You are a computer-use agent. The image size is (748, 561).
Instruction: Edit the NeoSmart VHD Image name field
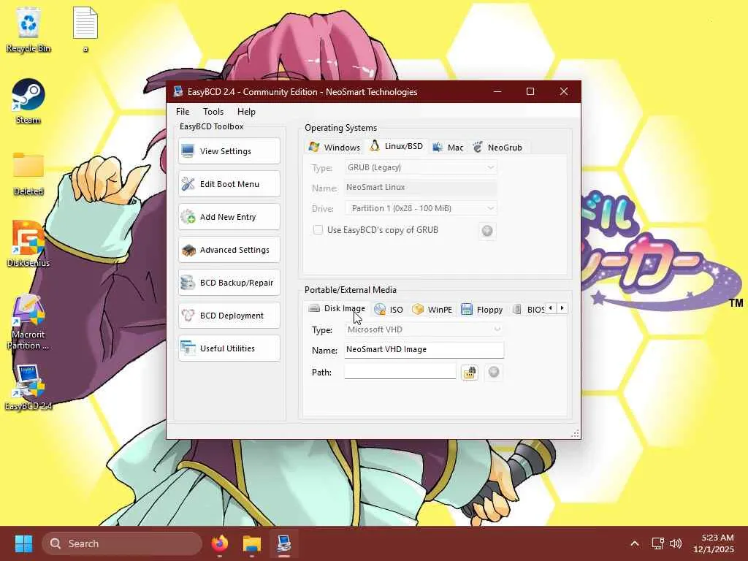point(424,350)
